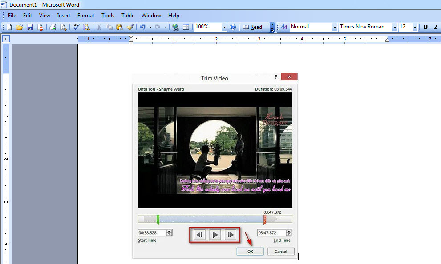Open Microsoft Word Help question-mark icon

(x=233, y=27)
